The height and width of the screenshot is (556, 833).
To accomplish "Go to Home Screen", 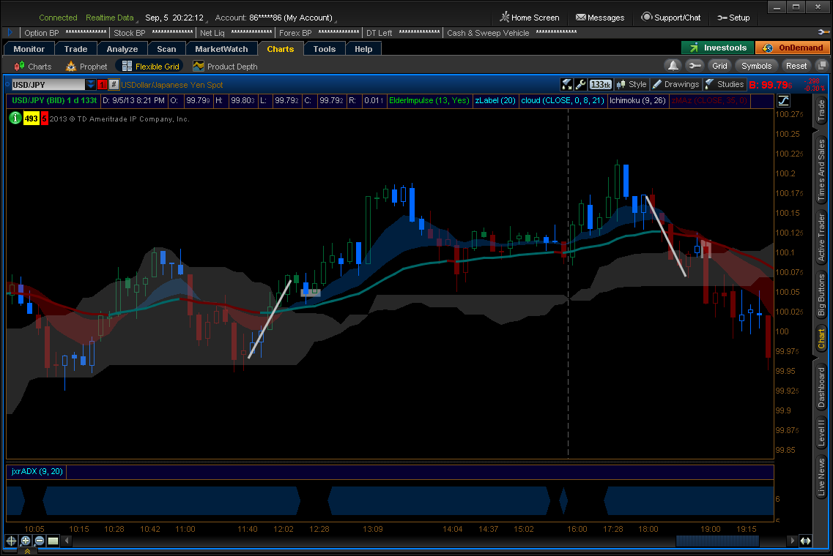I will coord(529,18).
